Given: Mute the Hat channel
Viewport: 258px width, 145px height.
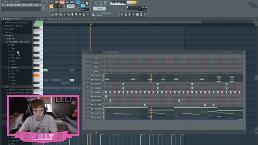Looking at the screenshot, I should click(x=84, y=67).
